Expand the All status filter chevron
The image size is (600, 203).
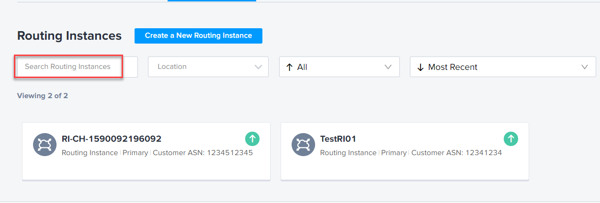point(388,67)
